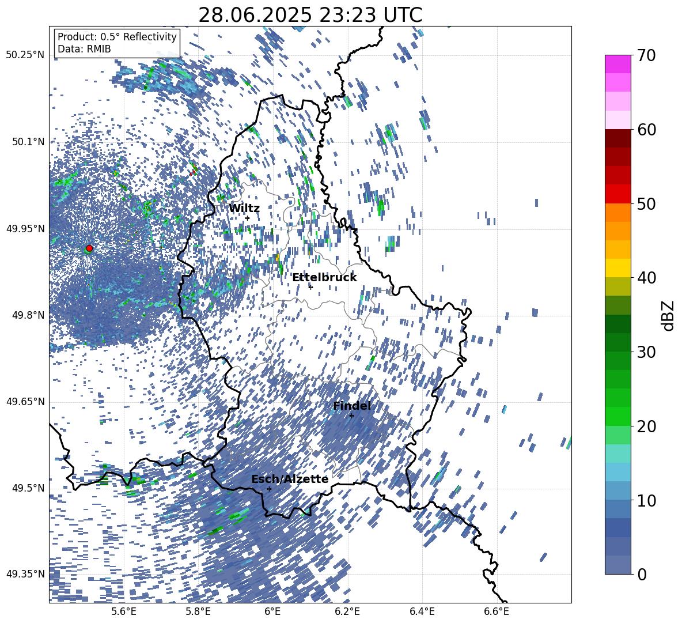Screen dimensions: 682x623
Task: Click the 6.6°E longitude label
Action: [497, 611]
